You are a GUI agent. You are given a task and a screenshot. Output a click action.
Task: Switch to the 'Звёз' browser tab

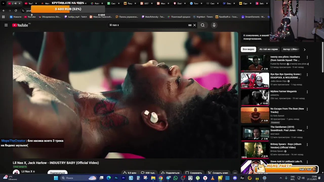[x=261, y=4]
